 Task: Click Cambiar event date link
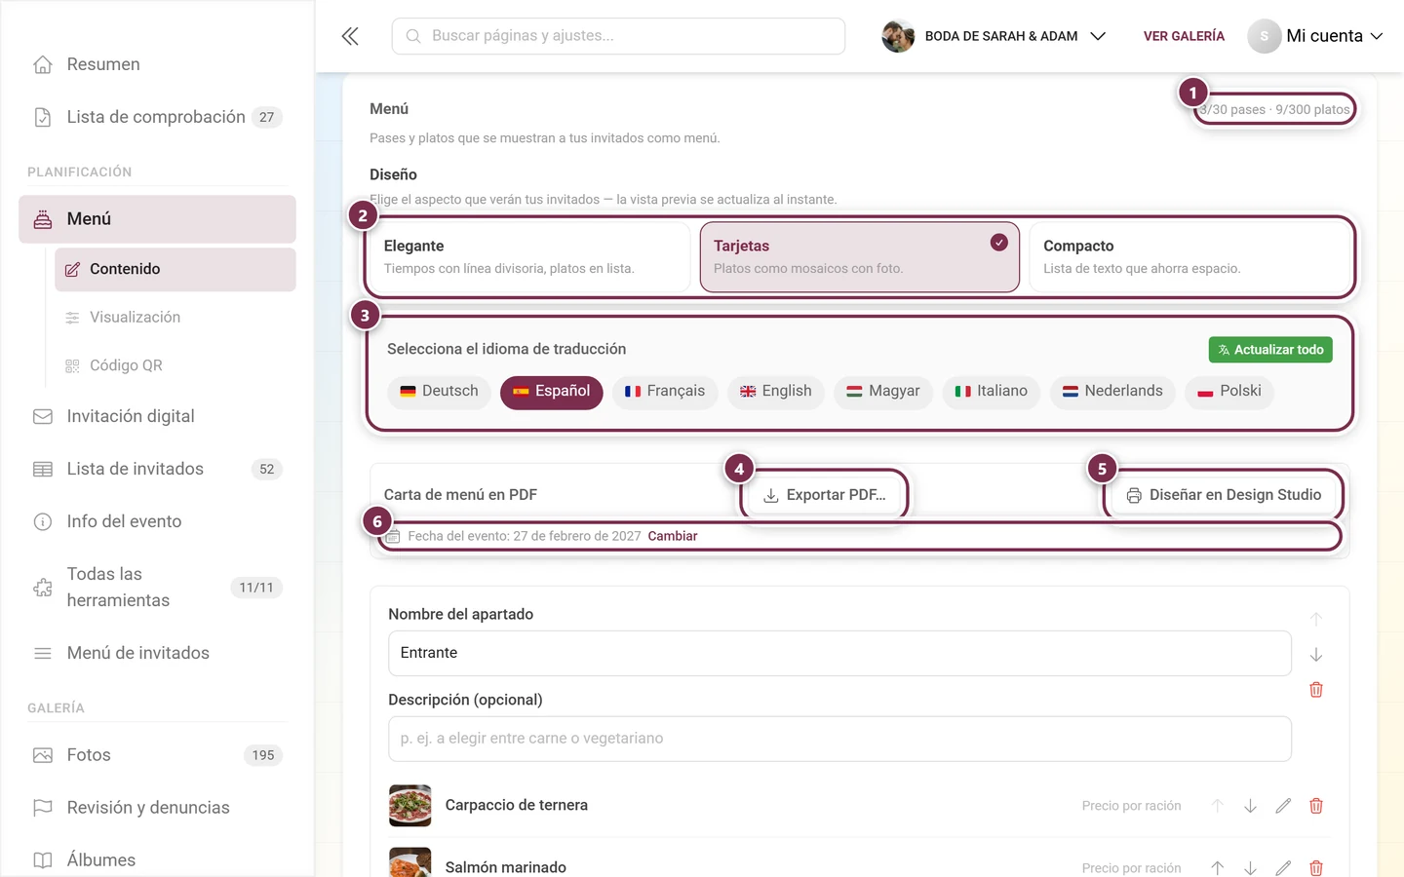pyautogui.click(x=673, y=536)
